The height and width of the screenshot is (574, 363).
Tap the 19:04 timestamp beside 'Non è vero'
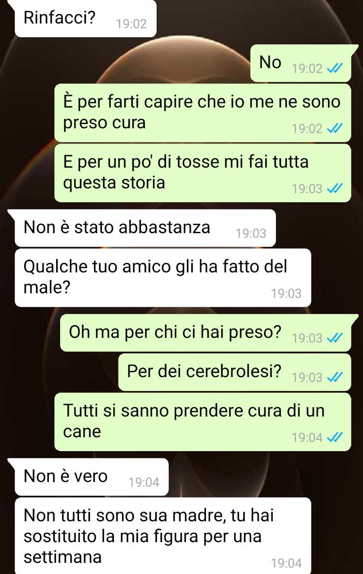(x=144, y=483)
